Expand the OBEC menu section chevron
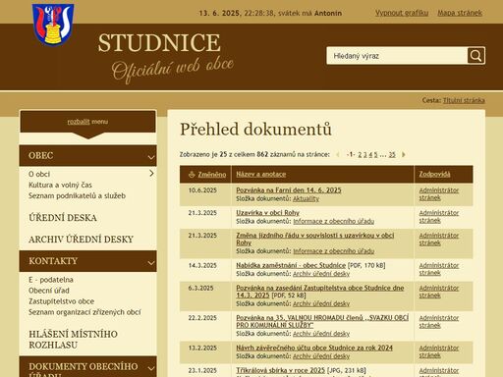This screenshot has height=377, width=503. coord(151,157)
